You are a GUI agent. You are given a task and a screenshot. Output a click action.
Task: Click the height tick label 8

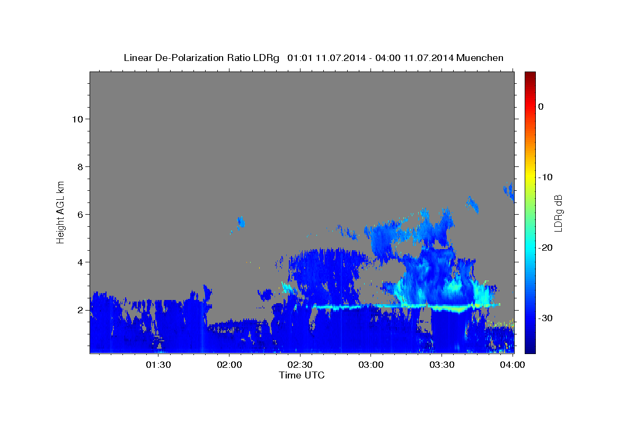click(79, 166)
